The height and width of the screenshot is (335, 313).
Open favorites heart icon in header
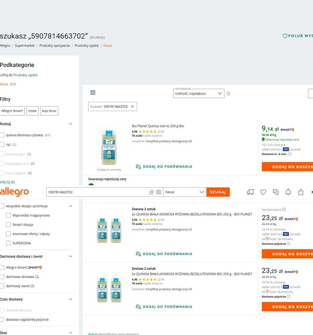click(x=263, y=192)
